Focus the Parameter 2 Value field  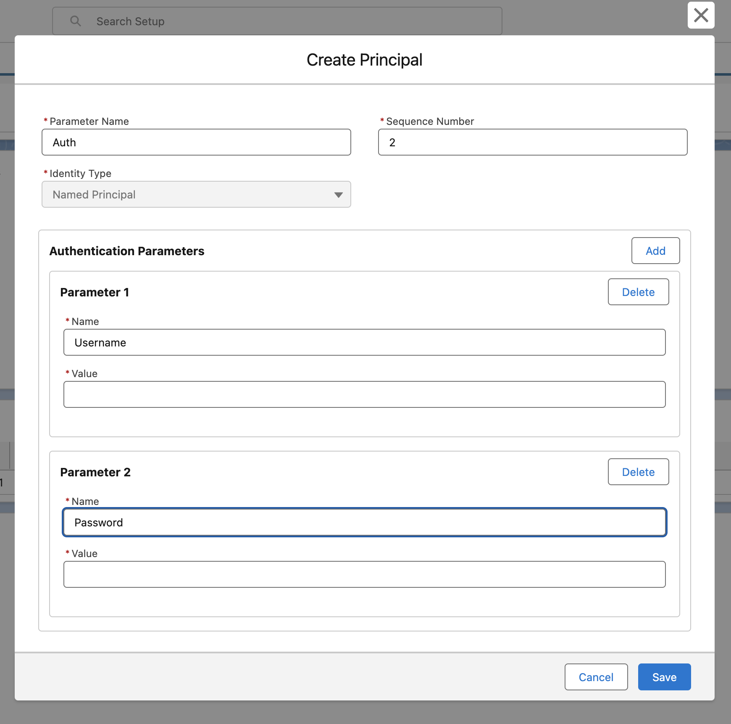point(364,575)
